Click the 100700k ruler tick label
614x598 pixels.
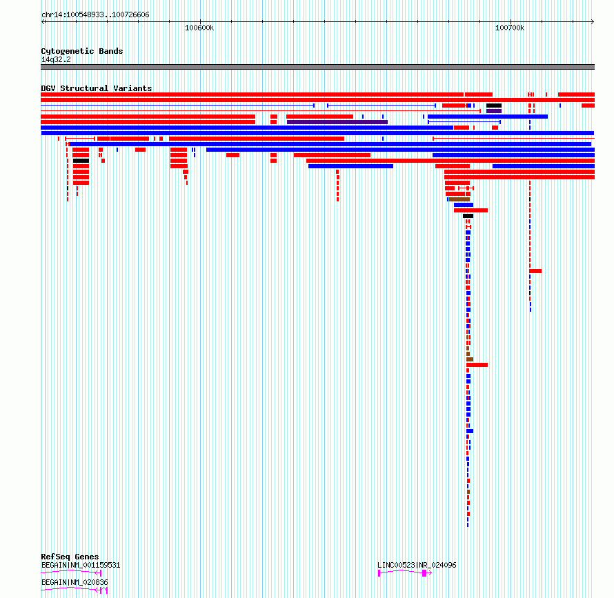tap(509, 28)
